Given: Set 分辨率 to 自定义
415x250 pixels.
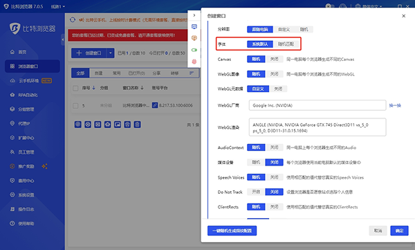Looking at the screenshot, I should click(x=284, y=29).
